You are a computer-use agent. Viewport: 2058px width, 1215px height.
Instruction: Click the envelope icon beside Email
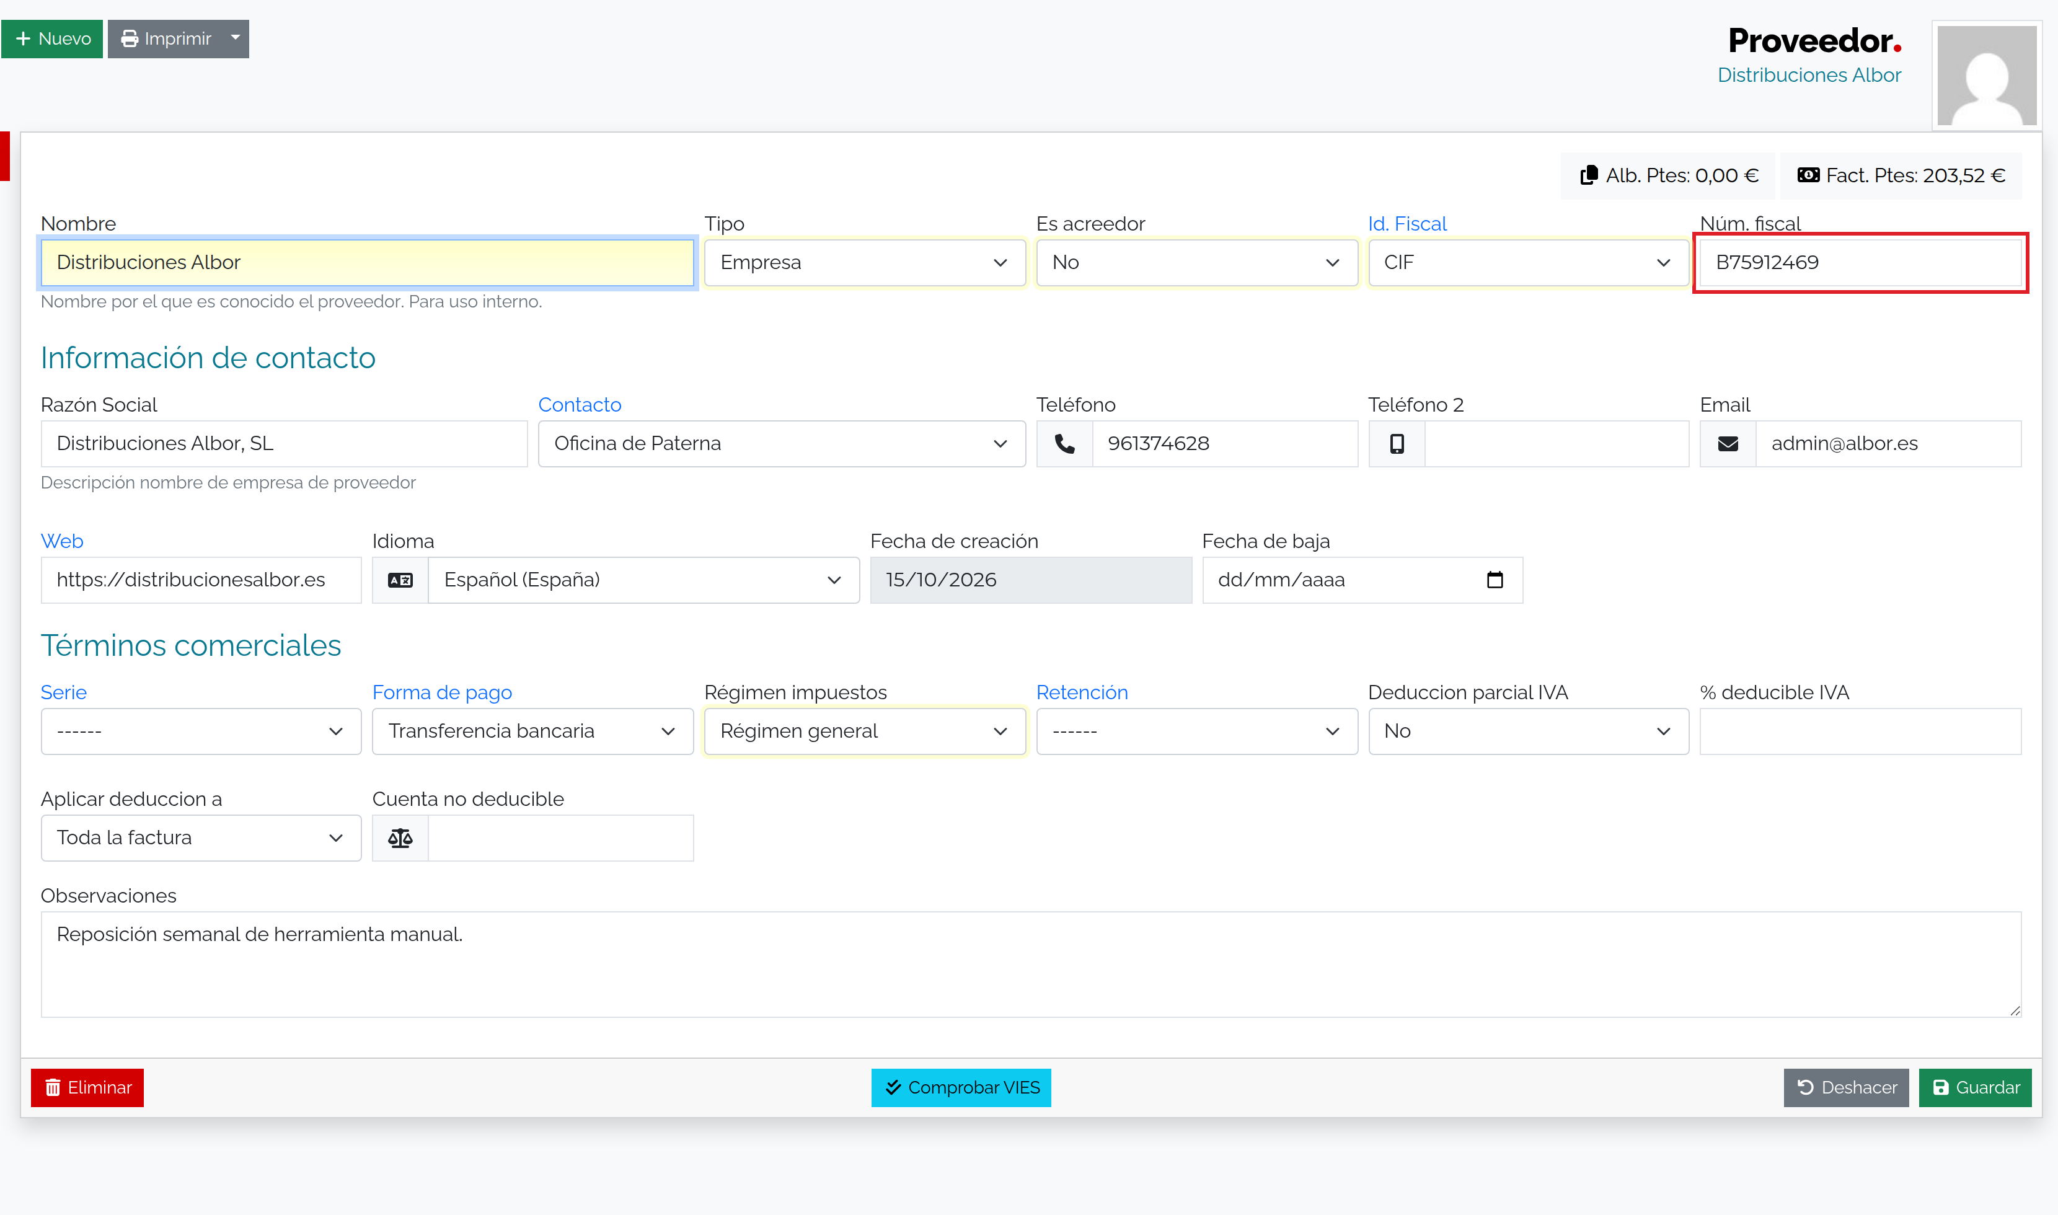pyautogui.click(x=1728, y=444)
